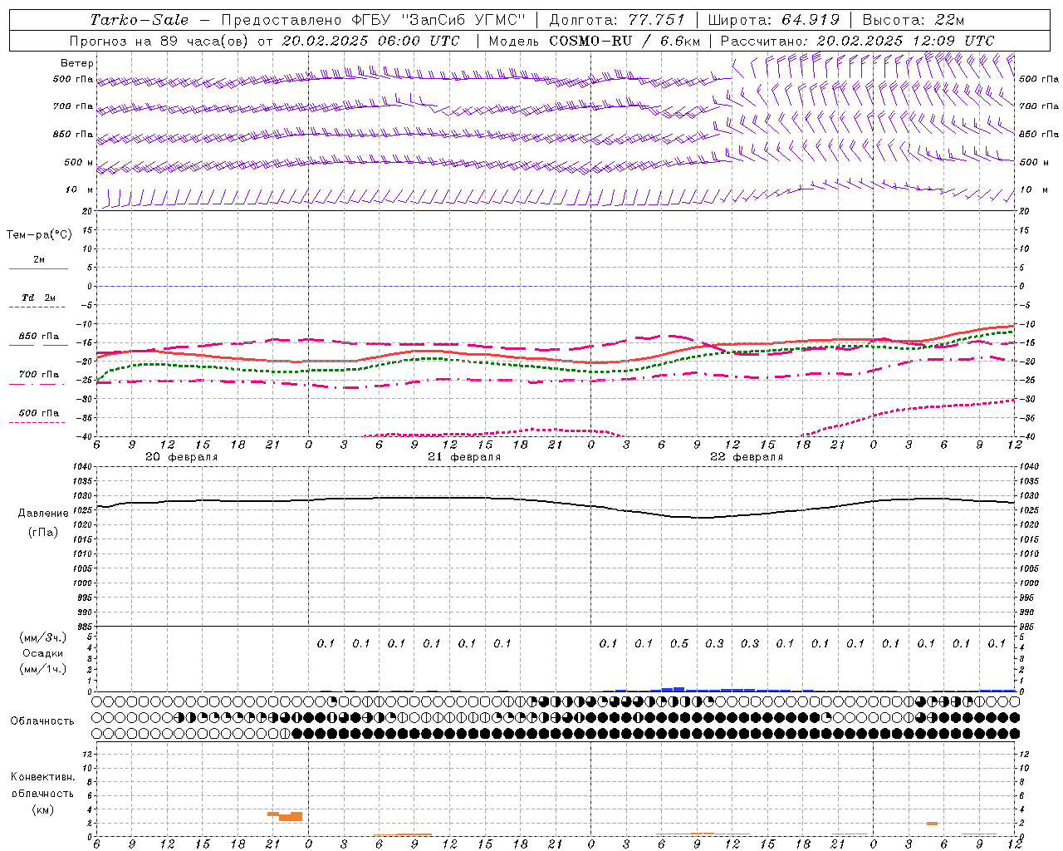
Task: Click the 20 февраля date label
Action: [x=181, y=457]
